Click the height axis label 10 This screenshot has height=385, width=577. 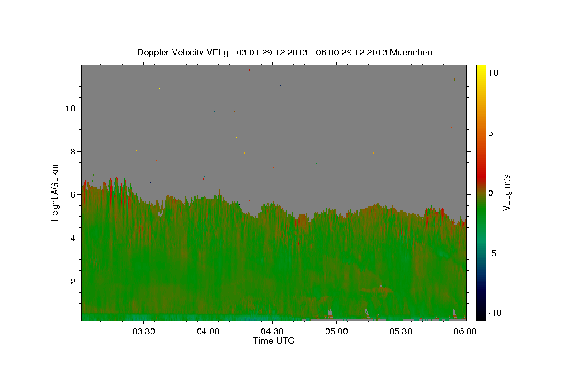pos(70,108)
